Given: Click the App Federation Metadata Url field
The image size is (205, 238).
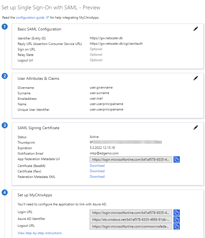Looking at the screenshot, I should [x=131, y=160].
